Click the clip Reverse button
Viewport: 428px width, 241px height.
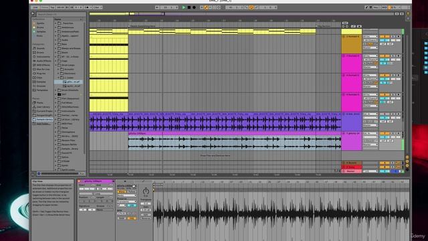tap(146, 218)
